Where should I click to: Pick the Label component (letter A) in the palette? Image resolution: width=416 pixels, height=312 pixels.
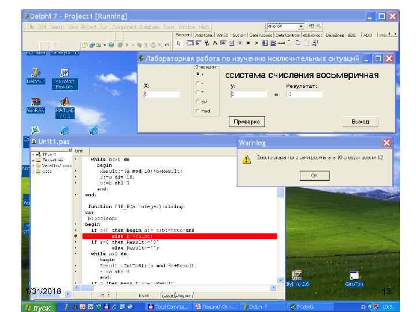pos(215,43)
